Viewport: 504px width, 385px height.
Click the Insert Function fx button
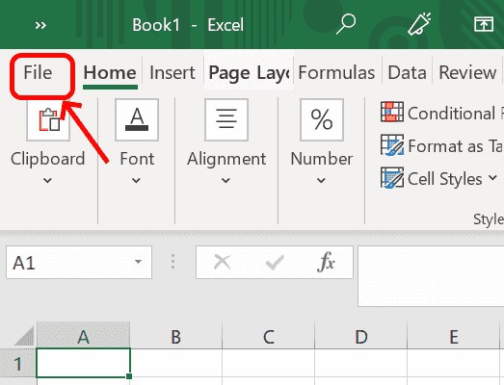point(326,262)
